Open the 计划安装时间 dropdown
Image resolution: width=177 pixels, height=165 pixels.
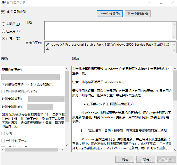40,107
